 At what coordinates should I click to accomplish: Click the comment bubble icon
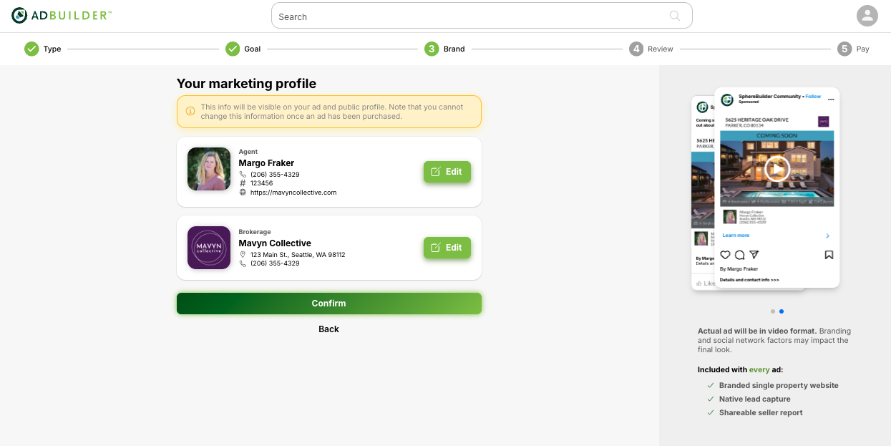click(x=739, y=255)
